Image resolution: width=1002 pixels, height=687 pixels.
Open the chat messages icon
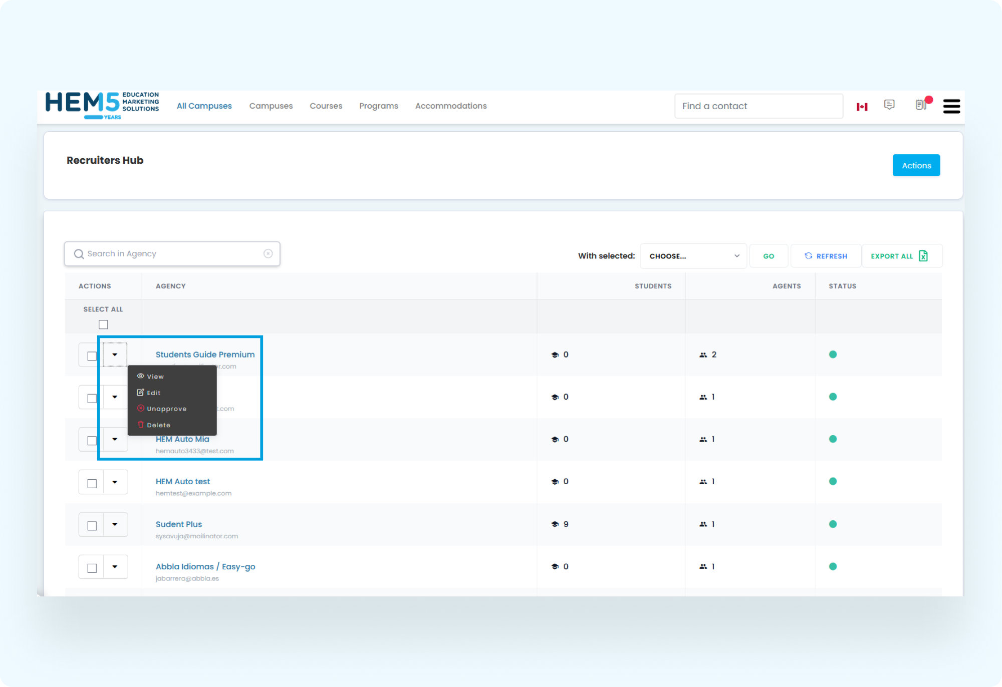click(889, 105)
